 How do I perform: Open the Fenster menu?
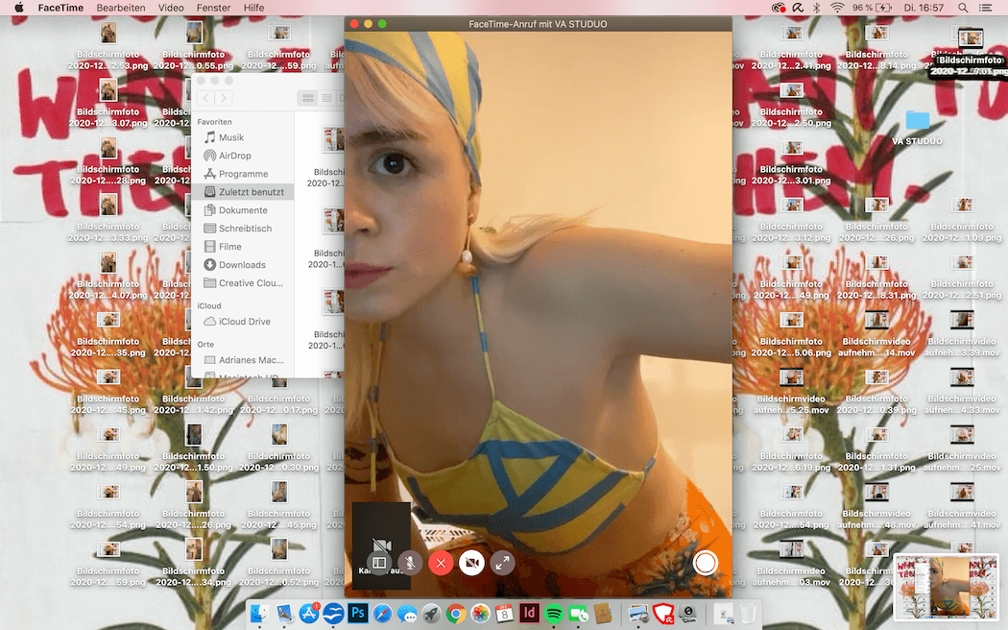pyautogui.click(x=214, y=8)
